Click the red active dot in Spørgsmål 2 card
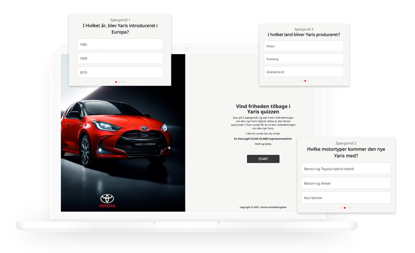 (x=344, y=208)
